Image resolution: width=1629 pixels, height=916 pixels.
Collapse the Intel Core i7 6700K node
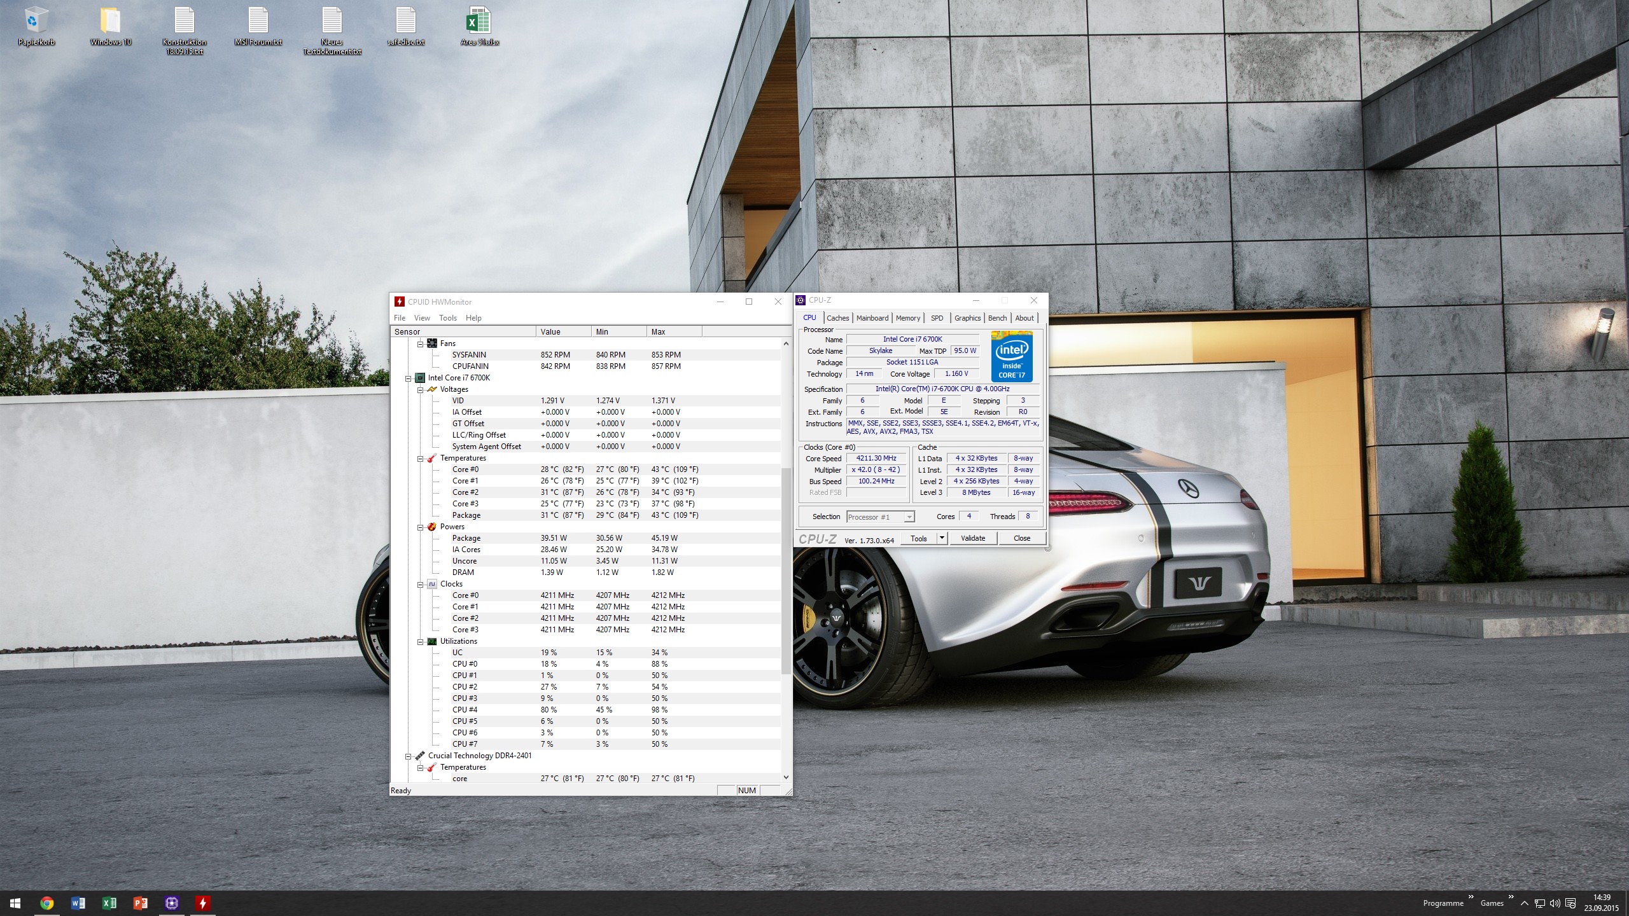click(409, 378)
